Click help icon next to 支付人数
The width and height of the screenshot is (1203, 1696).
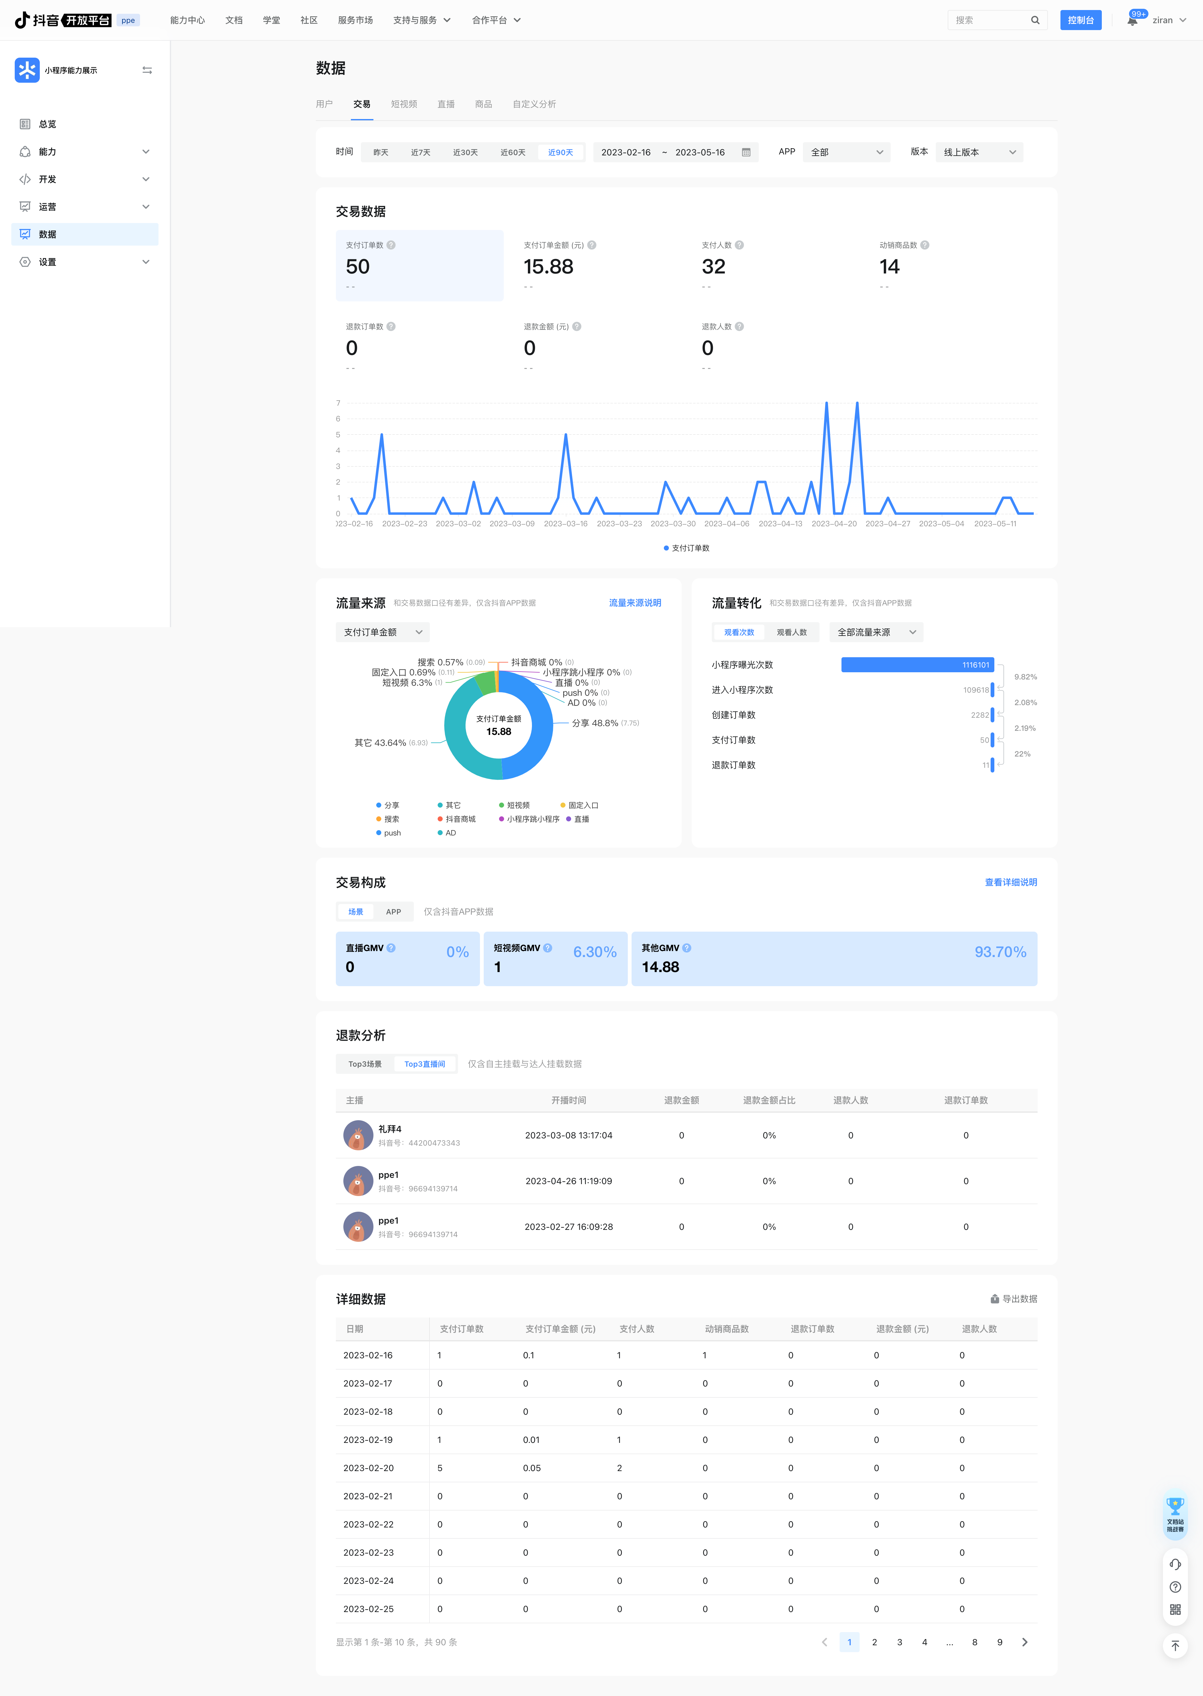coord(739,245)
